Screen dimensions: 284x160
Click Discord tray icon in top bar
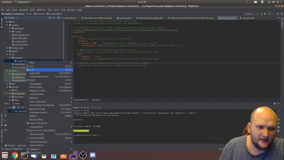click(x=256, y=2)
